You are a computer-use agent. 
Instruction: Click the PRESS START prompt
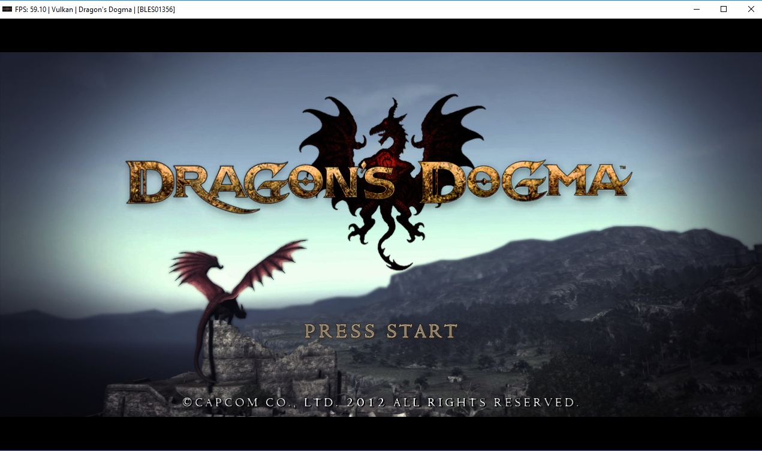point(381,331)
